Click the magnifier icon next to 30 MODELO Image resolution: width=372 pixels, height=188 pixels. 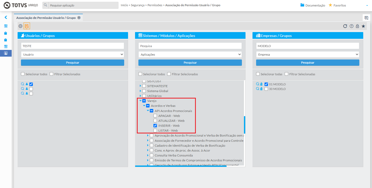[x=257, y=89]
